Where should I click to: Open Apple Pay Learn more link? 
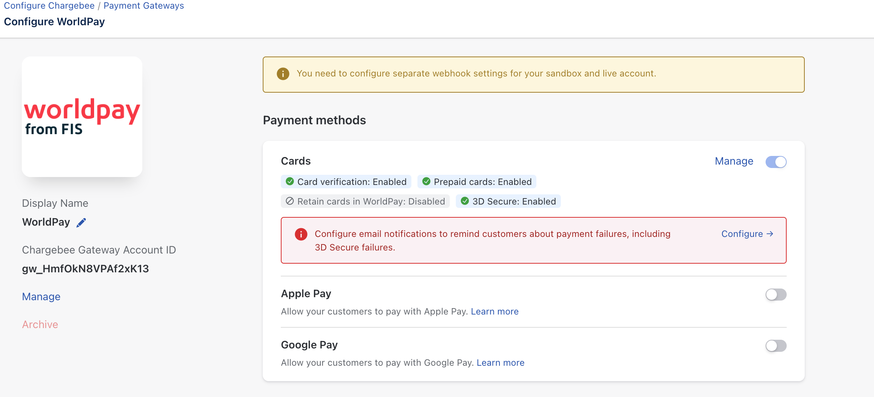(x=495, y=311)
